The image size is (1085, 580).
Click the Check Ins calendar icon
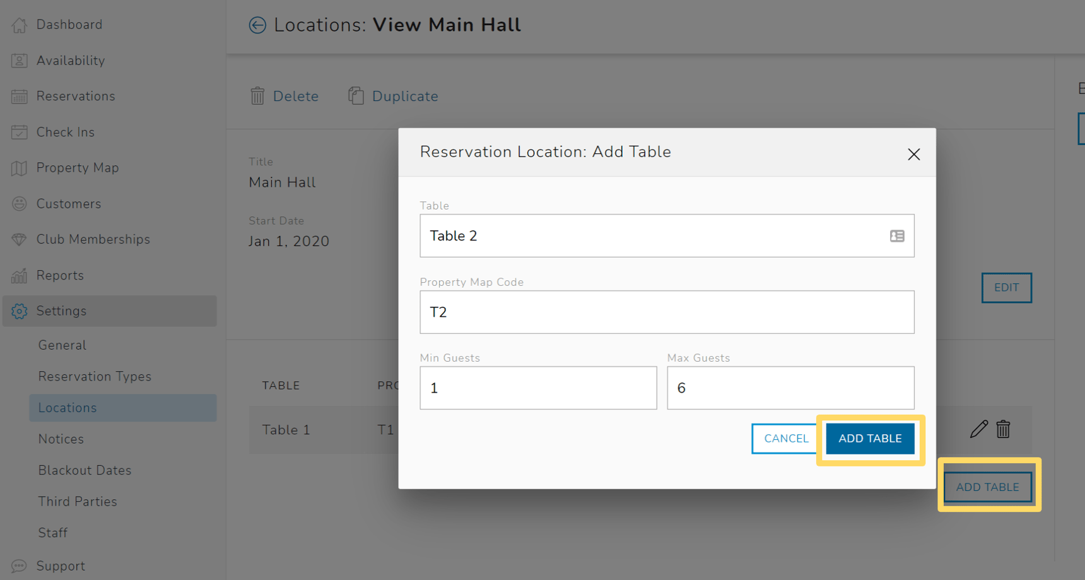click(x=19, y=132)
